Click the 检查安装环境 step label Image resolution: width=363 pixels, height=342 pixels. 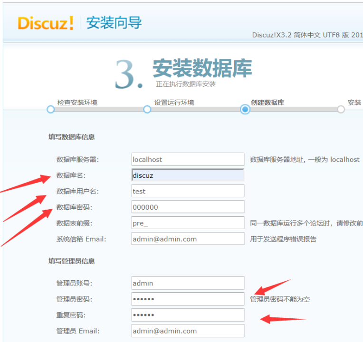coord(77,102)
